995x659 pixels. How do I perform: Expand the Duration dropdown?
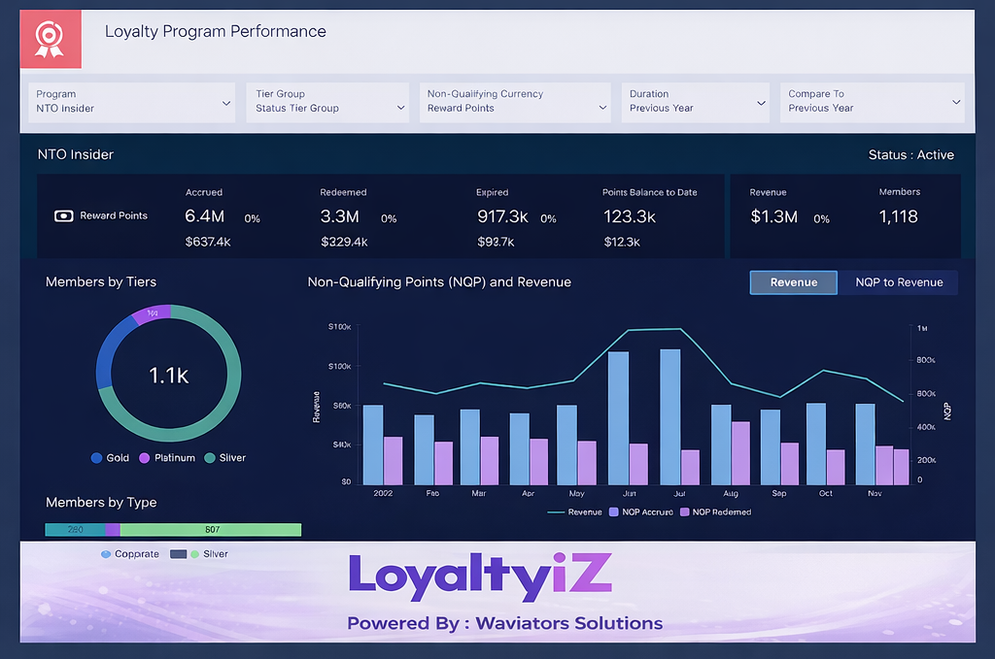click(x=696, y=102)
